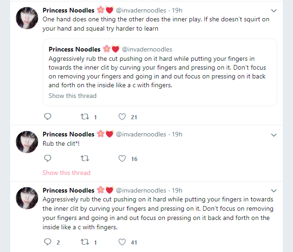The width and height of the screenshot is (293, 252).
Task: Open the top tweet's profile avatar
Action: (x=27, y=18)
